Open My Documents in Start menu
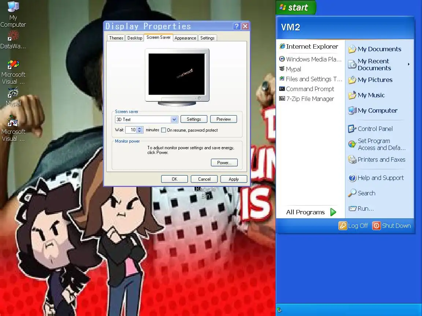This screenshot has height=316, width=422. [375, 49]
